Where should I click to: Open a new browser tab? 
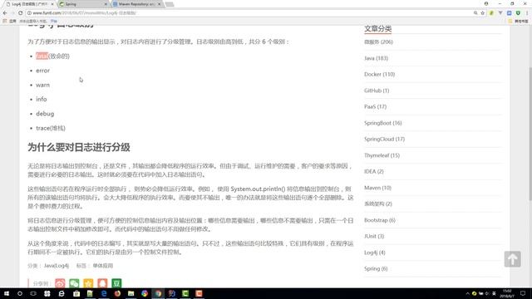170,4
